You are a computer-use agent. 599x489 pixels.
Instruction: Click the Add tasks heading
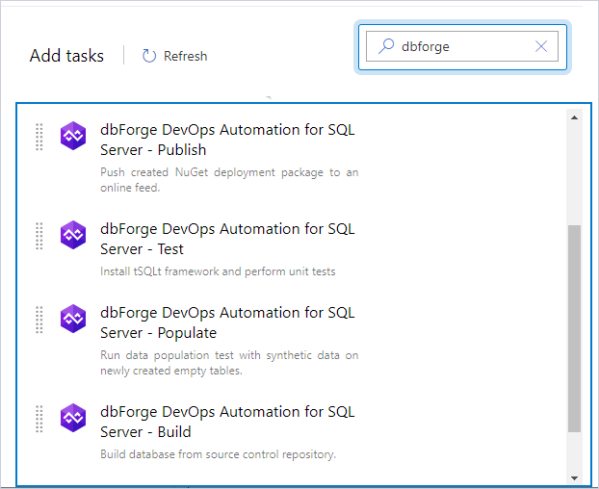(x=66, y=56)
